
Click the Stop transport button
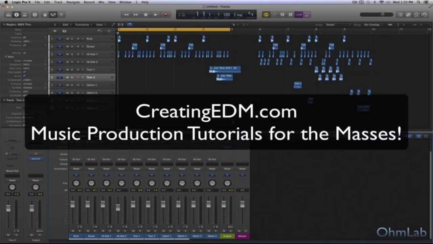coord(146,15)
